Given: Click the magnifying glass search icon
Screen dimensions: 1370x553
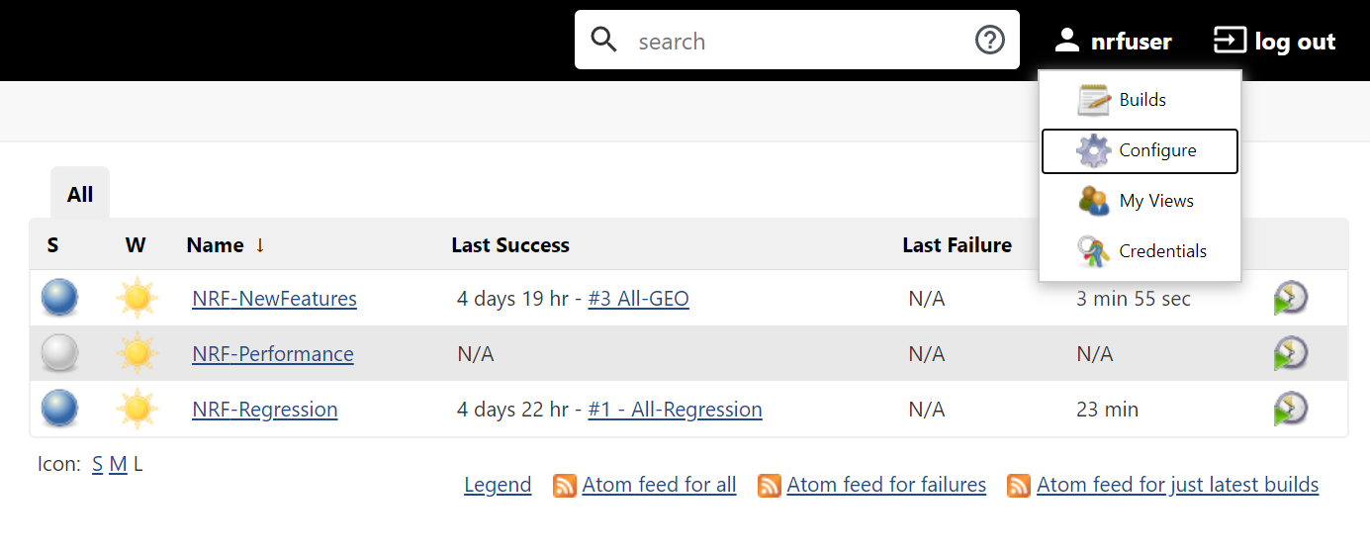Looking at the screenshot, I should 604,40.
